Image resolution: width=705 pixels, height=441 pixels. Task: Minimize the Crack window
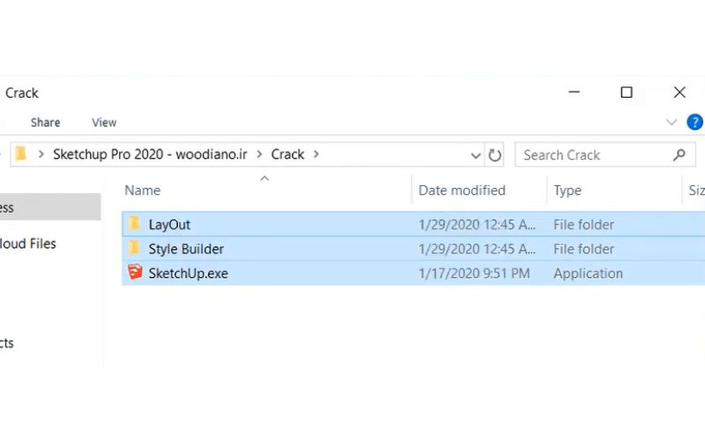point(575,92)
